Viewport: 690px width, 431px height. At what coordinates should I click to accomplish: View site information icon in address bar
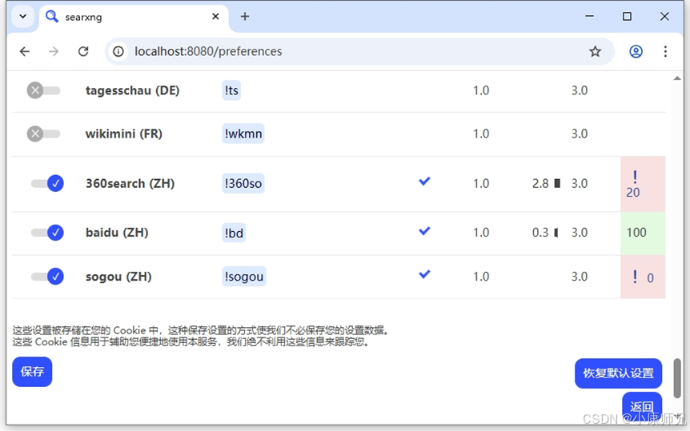point(118,51)
